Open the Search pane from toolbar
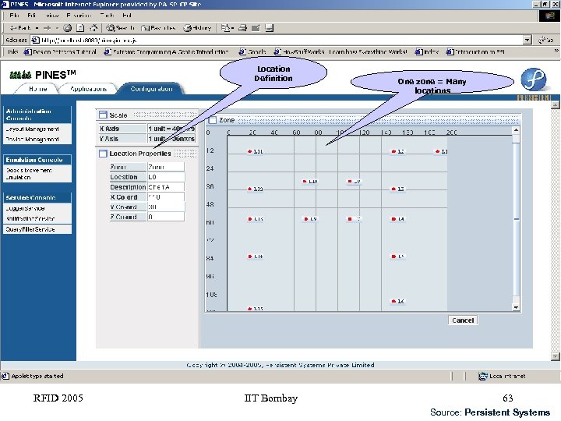This screenshot has height=421, width=561. (120, 28)
